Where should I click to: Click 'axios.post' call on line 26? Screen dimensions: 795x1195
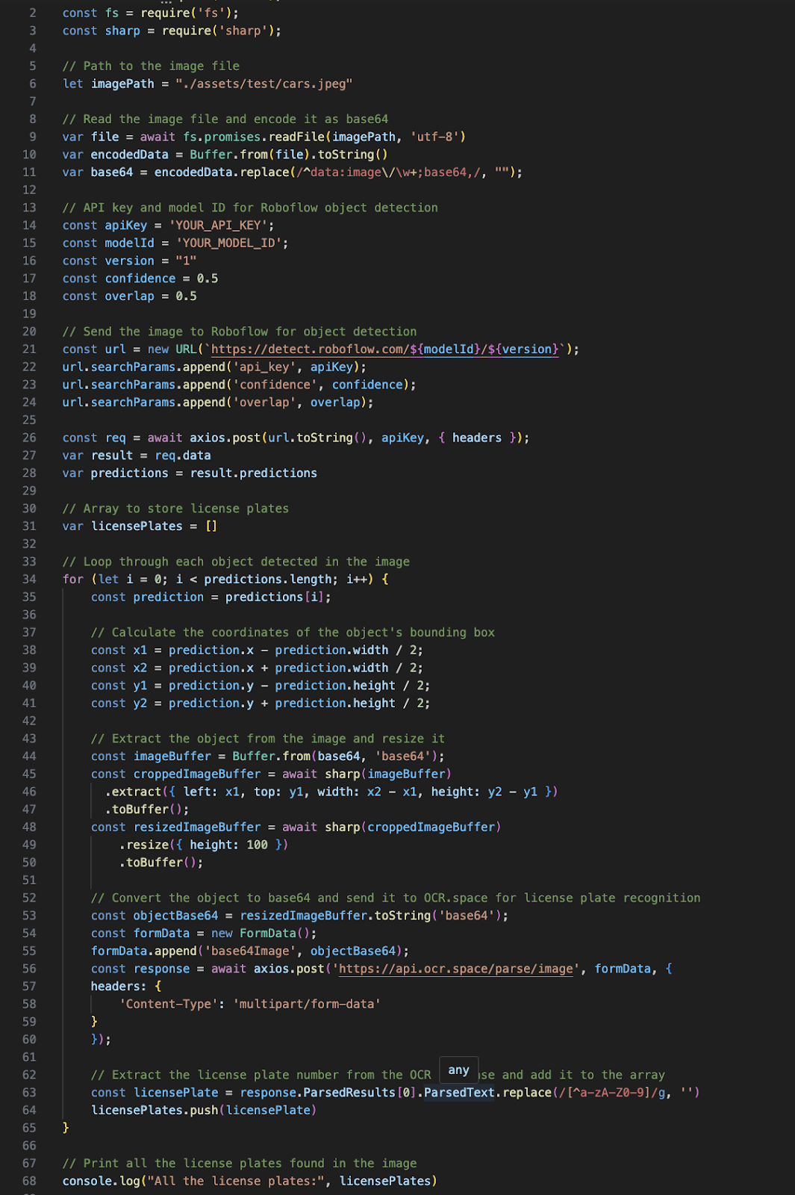click(x=225, y=438)
